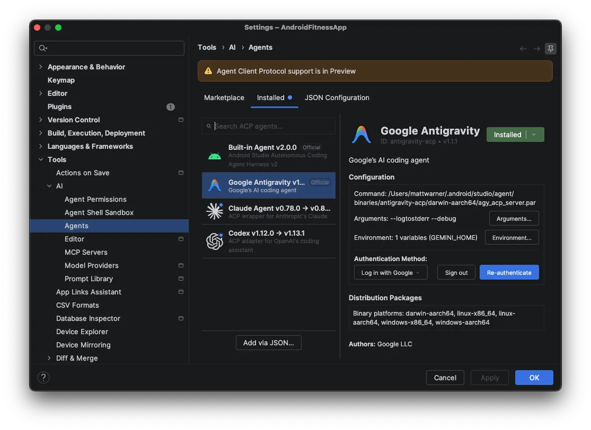Image resolution: width=591 pixels, height=430 pixels.
Task: Click the pin settings icon
Action: point(550,49)
